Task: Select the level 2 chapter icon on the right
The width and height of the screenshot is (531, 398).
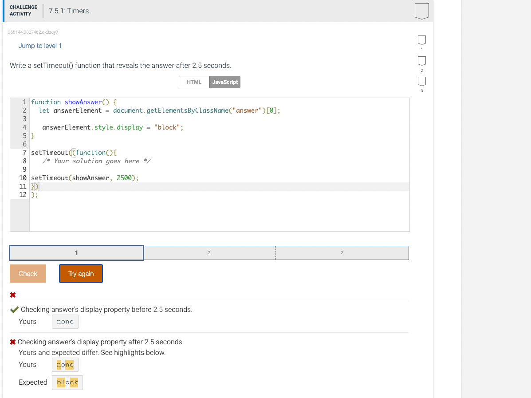Action: click(x=421, y=61)
